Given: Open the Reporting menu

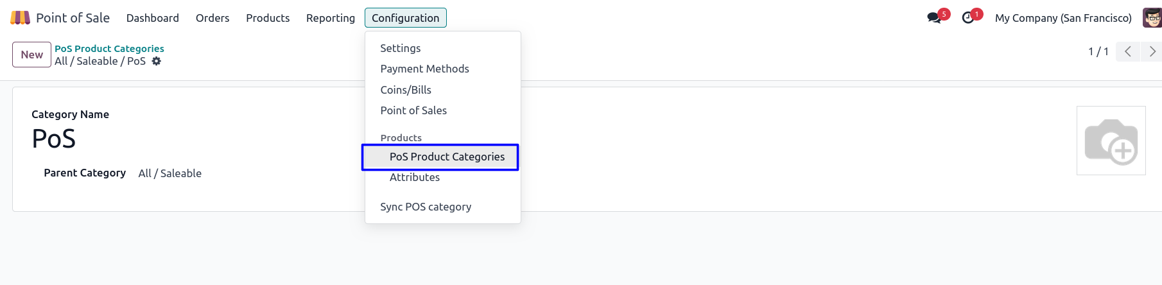Looking at the screenshot, I should pos(330,18).
